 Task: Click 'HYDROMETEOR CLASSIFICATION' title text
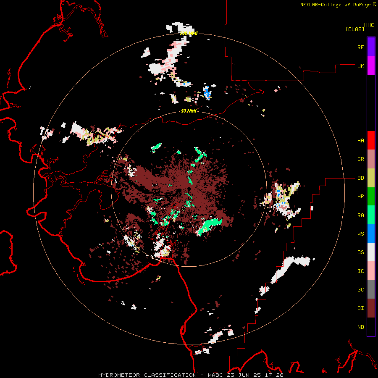coord(147,375)
